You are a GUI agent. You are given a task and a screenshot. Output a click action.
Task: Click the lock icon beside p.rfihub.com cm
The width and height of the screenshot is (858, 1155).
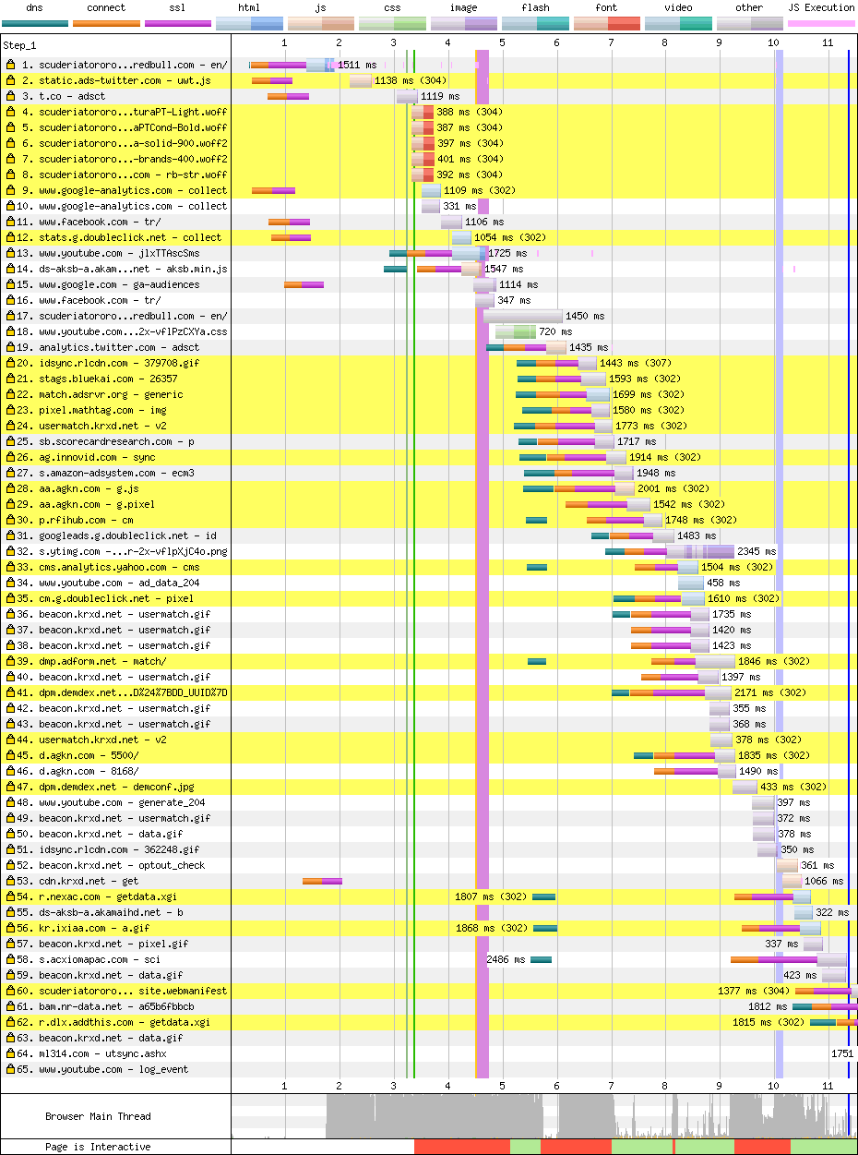coord(11,520)
